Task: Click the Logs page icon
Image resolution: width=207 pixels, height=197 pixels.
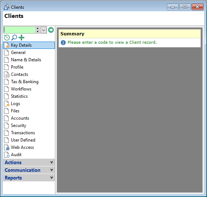Action: tap(7, 104)
